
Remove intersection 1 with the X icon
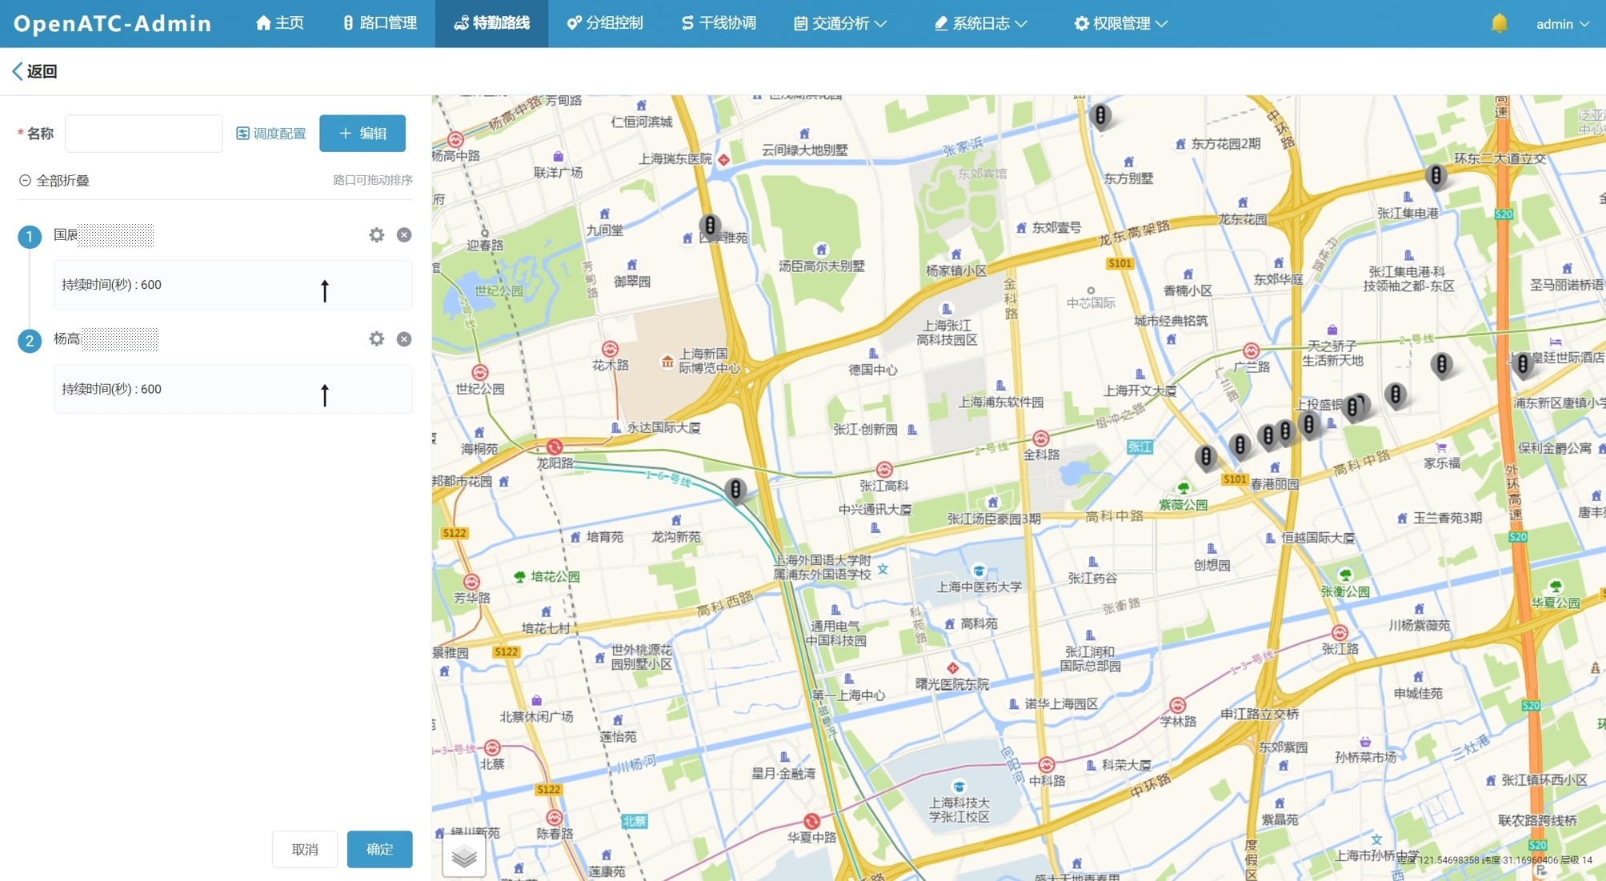click(404, 234)
